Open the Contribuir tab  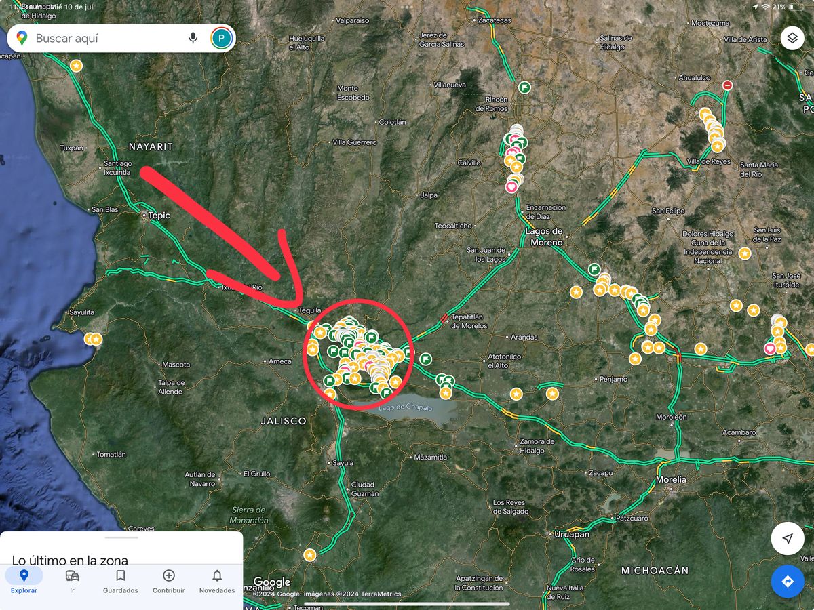[169, 581]
